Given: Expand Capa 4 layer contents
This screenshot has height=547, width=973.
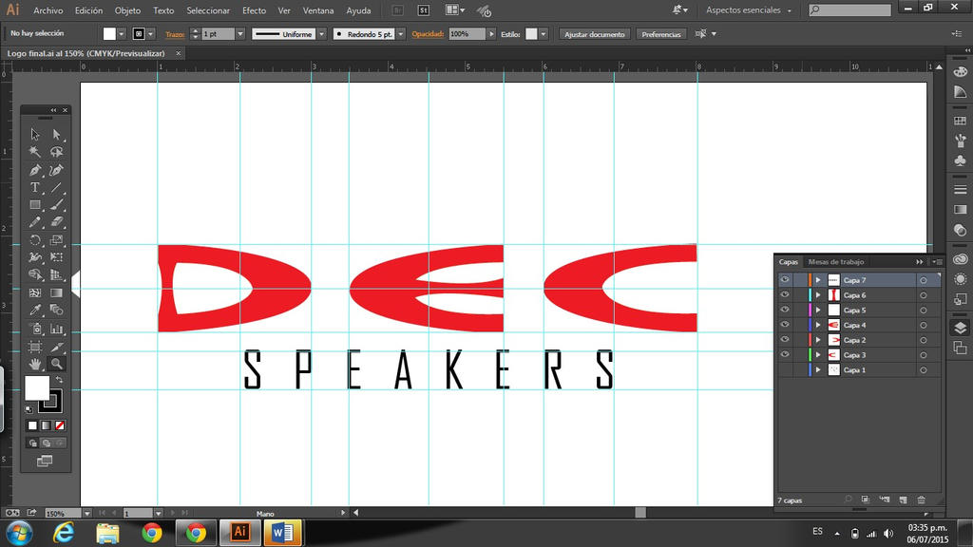Looking at the screenshot, I should (x=818, y=325).
